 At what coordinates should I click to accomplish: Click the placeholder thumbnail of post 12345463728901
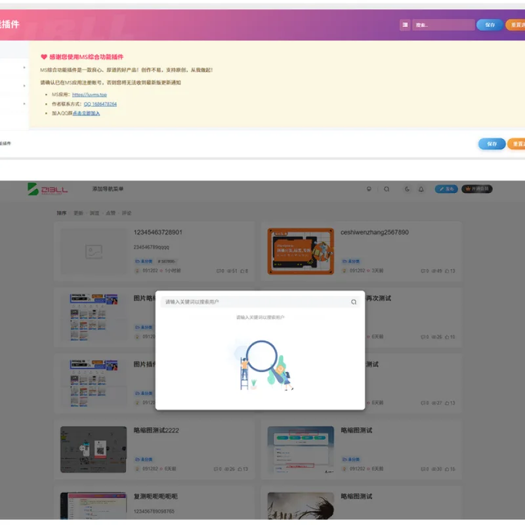click(93, 251)
